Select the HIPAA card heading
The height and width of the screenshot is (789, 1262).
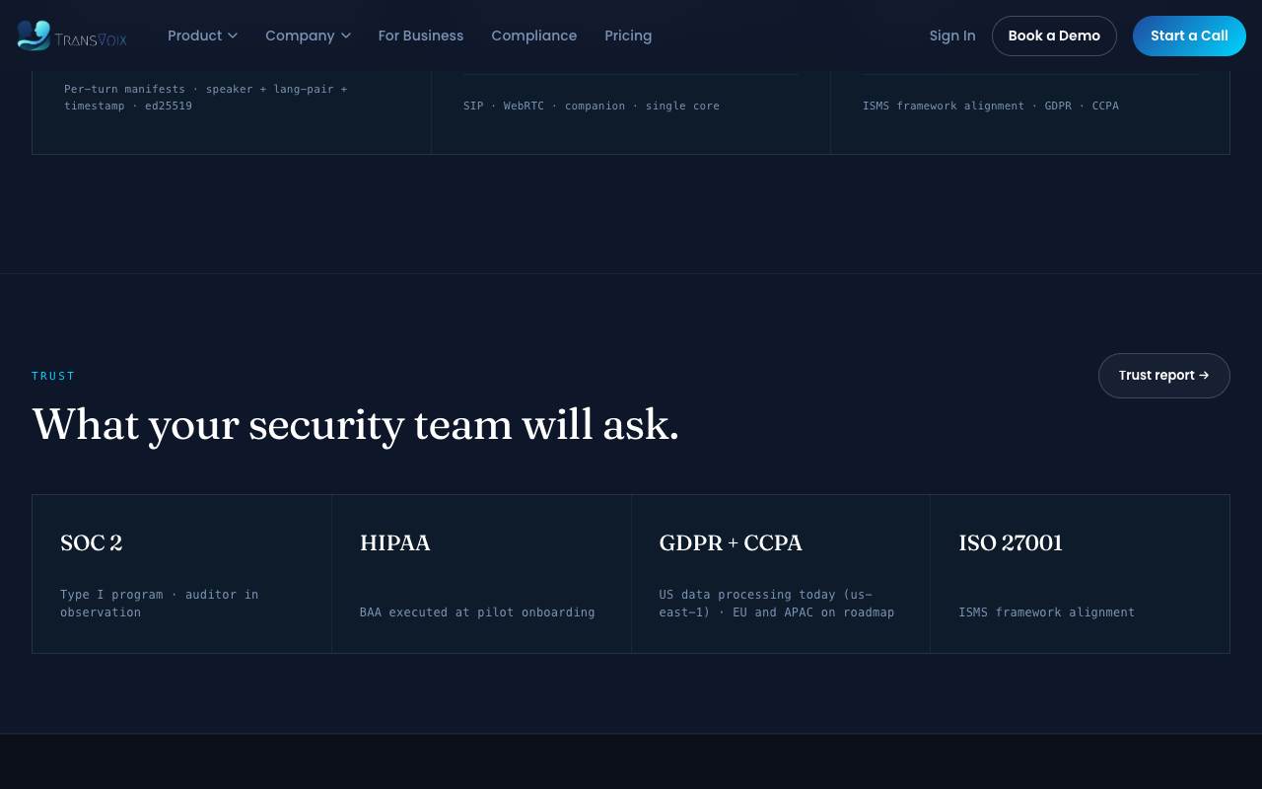395,542
